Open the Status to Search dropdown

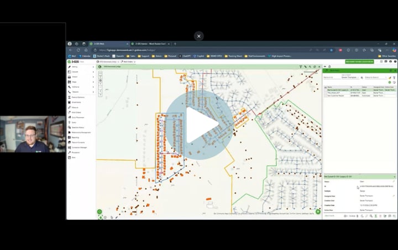tap(376, 77)
